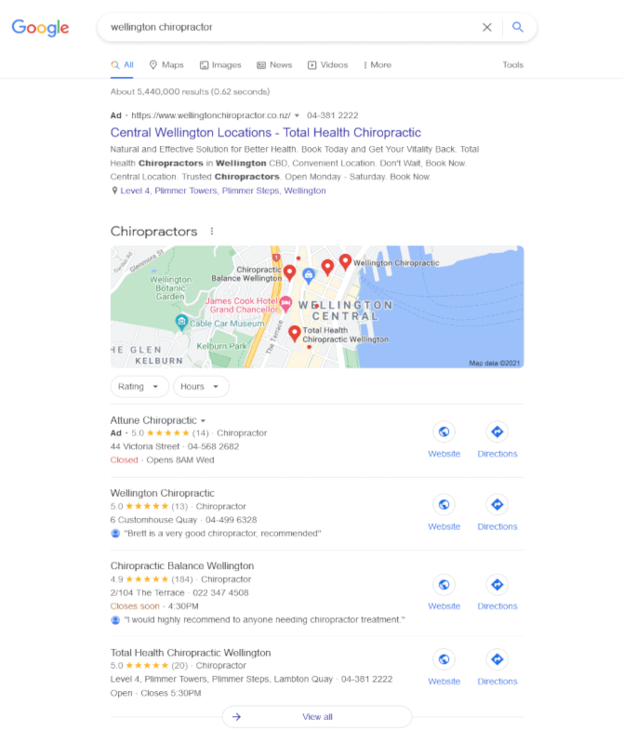Select the Total Health Chiropractic map pin
623x744 pixels.
click(x=295, y=334)
